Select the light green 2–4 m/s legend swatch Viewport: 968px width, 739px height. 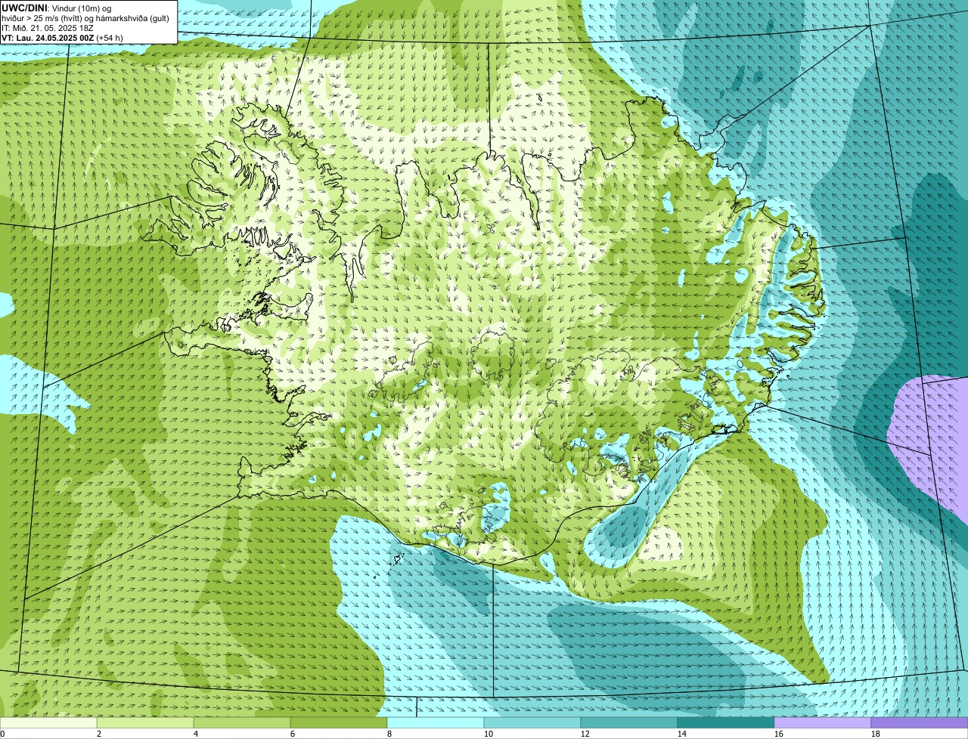[145, 723]
